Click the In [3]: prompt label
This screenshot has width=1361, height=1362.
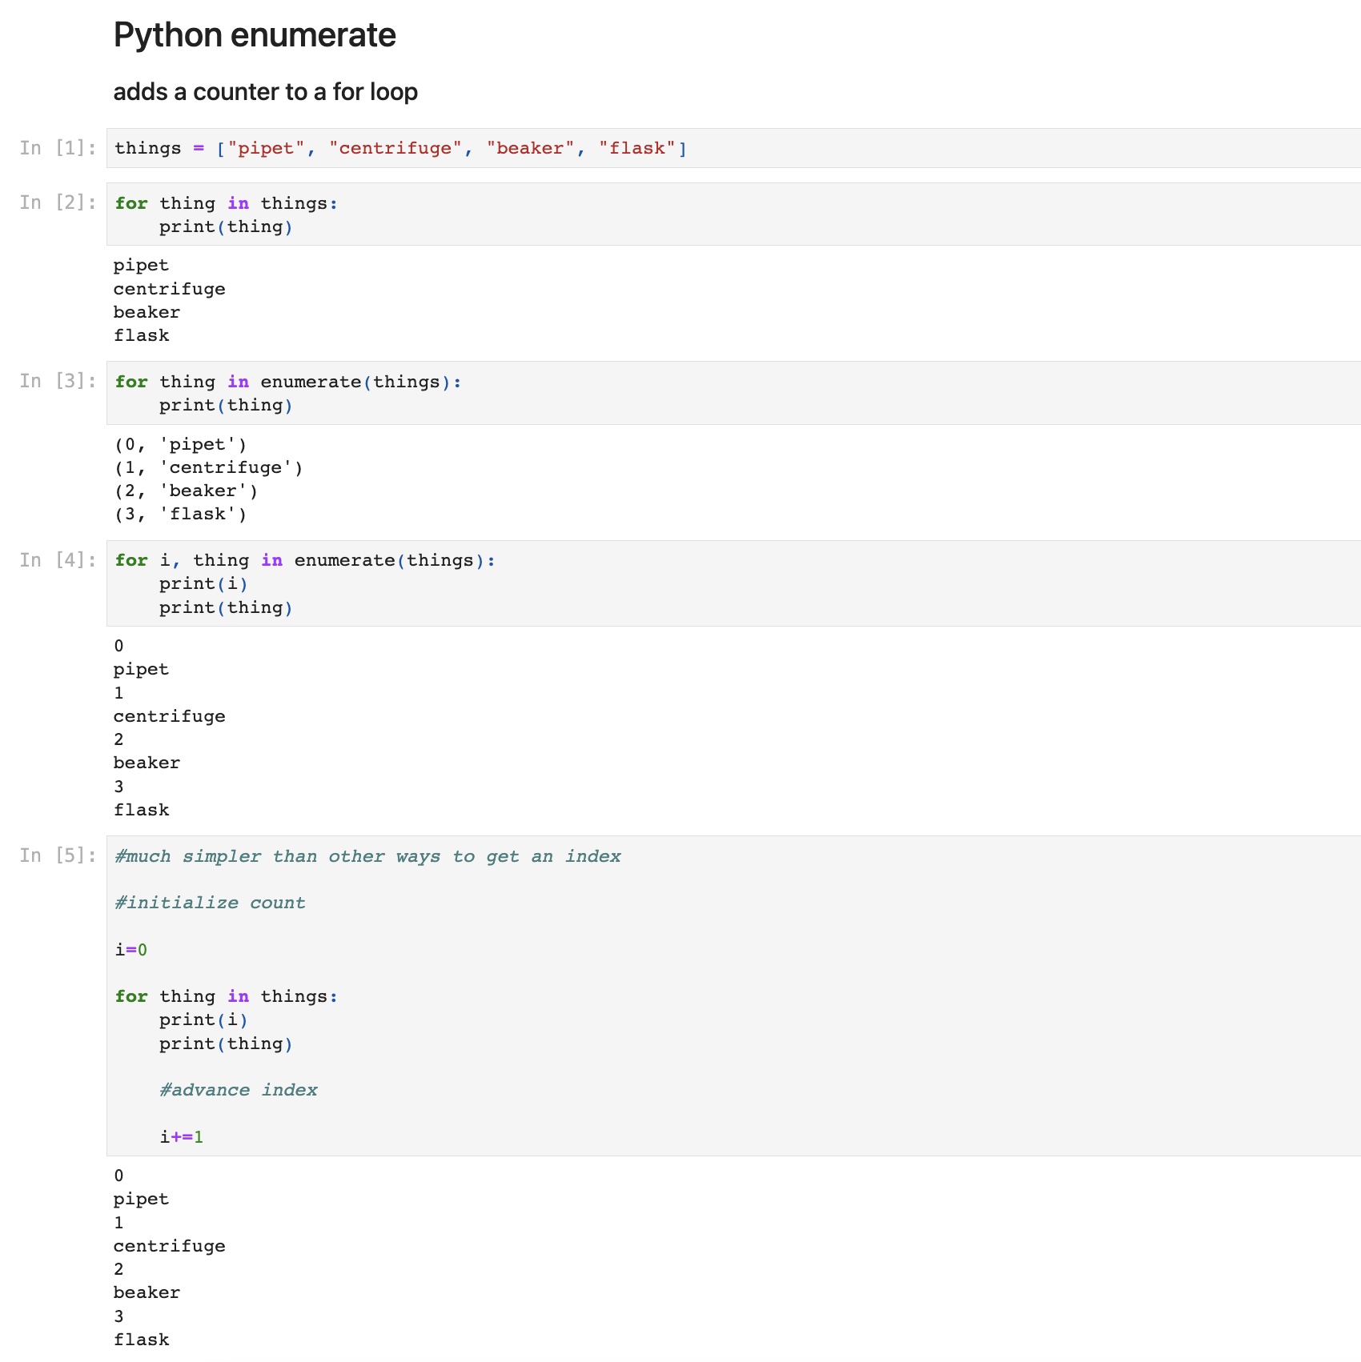tap(58, 381)
